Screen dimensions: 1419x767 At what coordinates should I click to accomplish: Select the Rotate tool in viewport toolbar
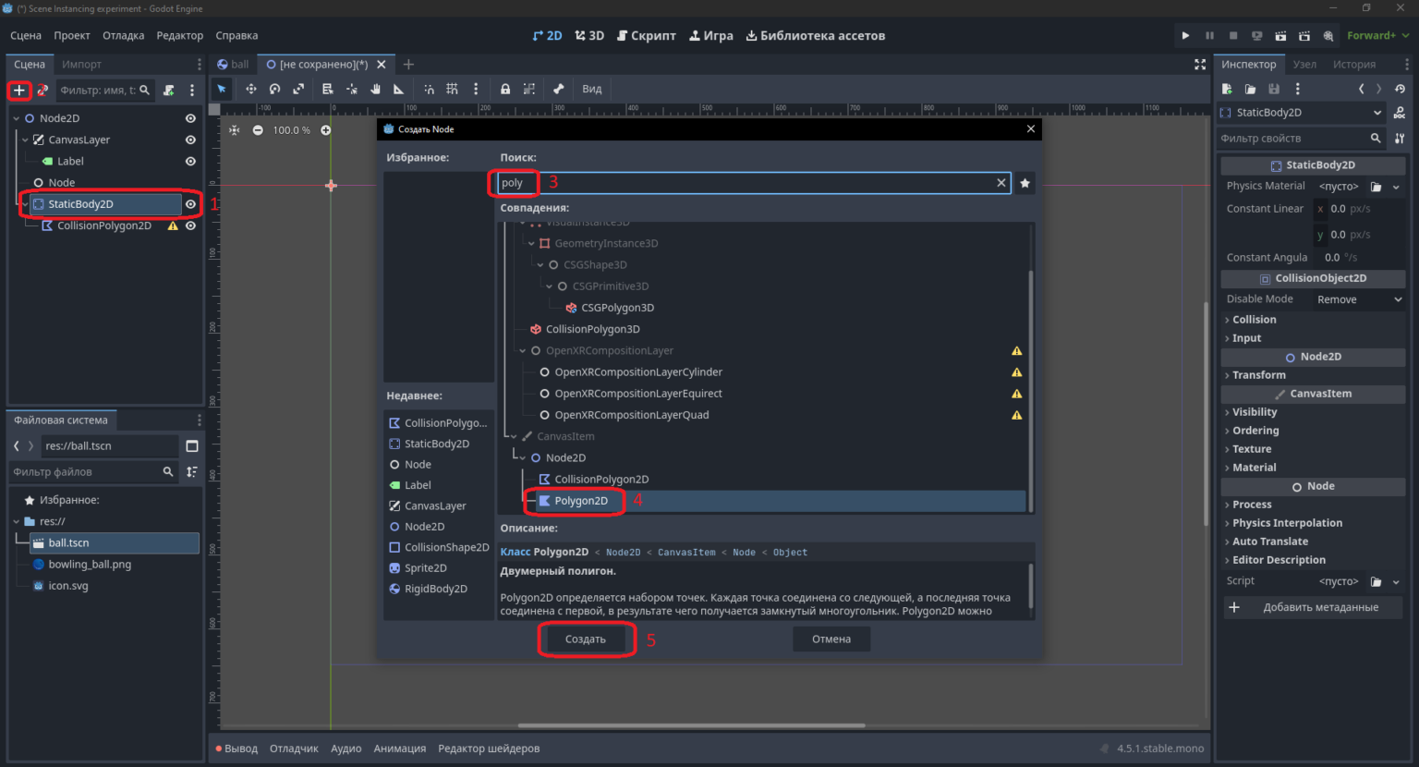click(274, 89)
